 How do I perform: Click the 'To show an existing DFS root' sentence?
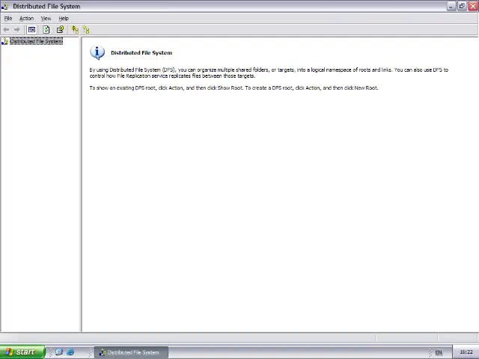pyautogui.click(x=234, y=88)
